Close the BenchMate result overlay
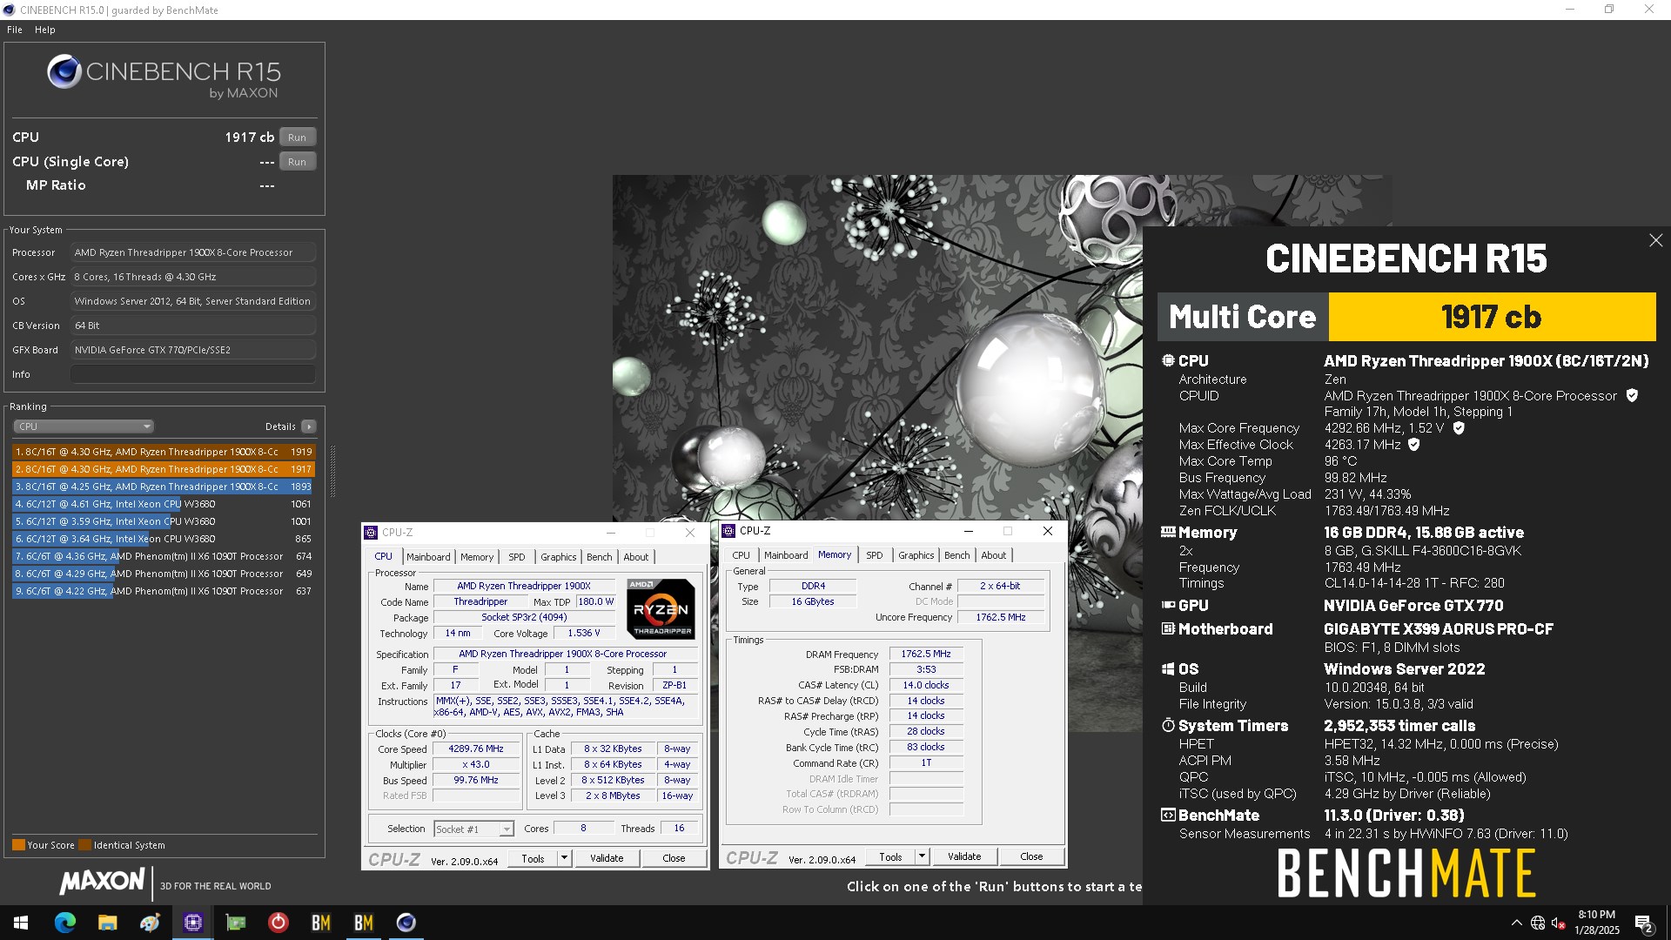The width and height of the screenshot is (1671, 940). click(x=1655, y=240)
